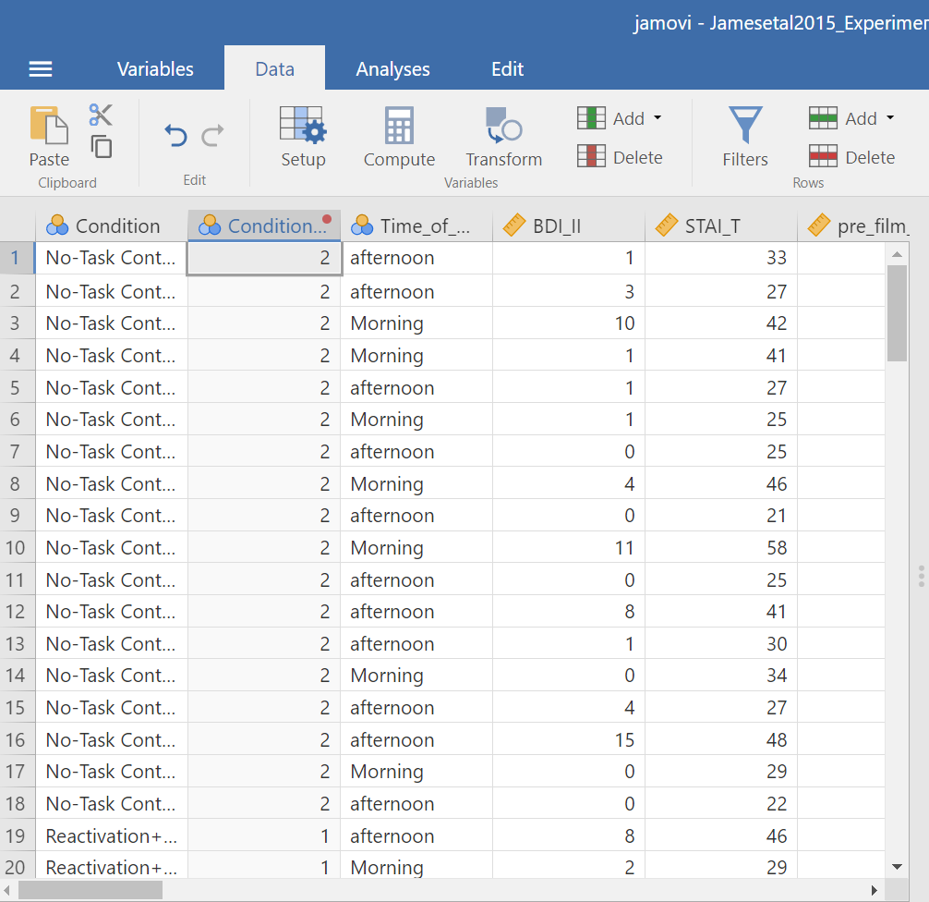Viewport: 929px width, 902px height.
Task: Open the hamburger main menu
Action: [x=41, y=69]
